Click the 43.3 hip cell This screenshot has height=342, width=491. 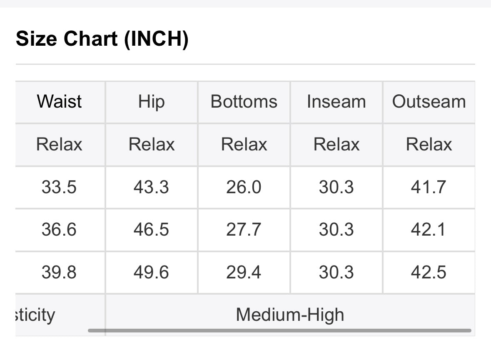152,187
